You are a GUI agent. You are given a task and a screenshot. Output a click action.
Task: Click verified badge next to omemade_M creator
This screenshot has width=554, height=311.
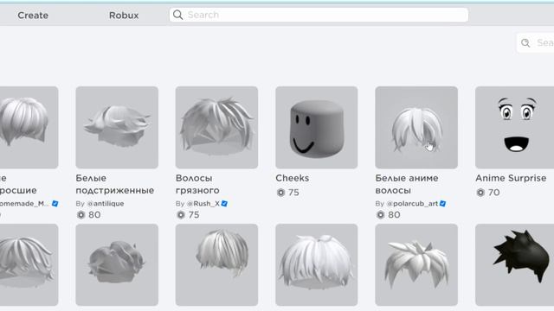coord(55,204)
